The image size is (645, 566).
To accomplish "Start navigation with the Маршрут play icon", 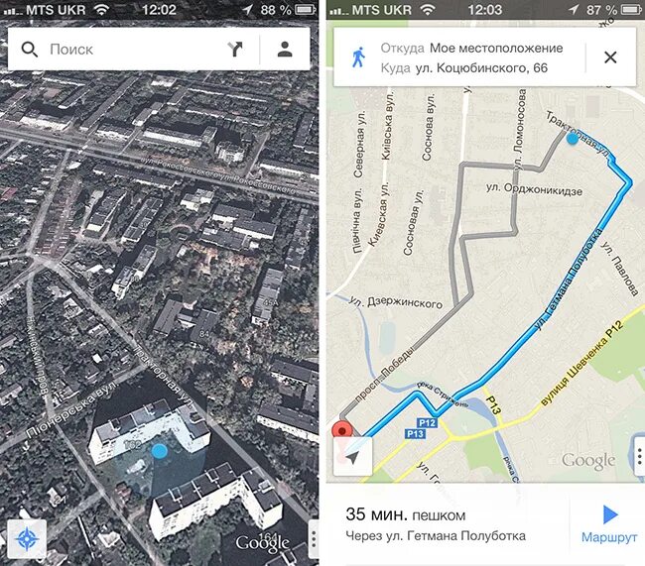I will 610,514.
